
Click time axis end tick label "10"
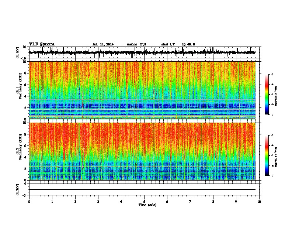259,202
